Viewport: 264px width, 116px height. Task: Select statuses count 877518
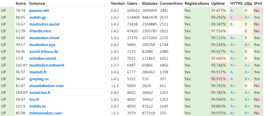tap(148, 113)
